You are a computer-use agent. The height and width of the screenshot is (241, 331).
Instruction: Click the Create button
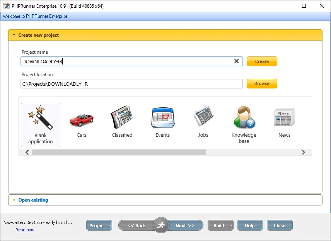(x=262, y=61)
